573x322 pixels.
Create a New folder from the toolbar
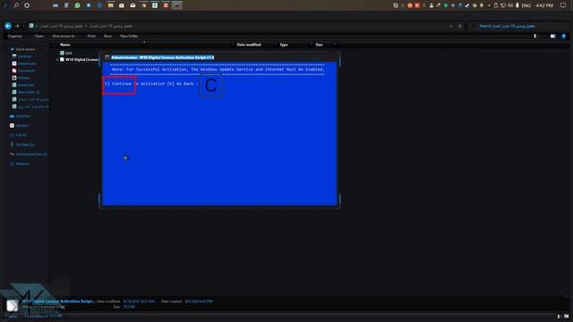129,36
